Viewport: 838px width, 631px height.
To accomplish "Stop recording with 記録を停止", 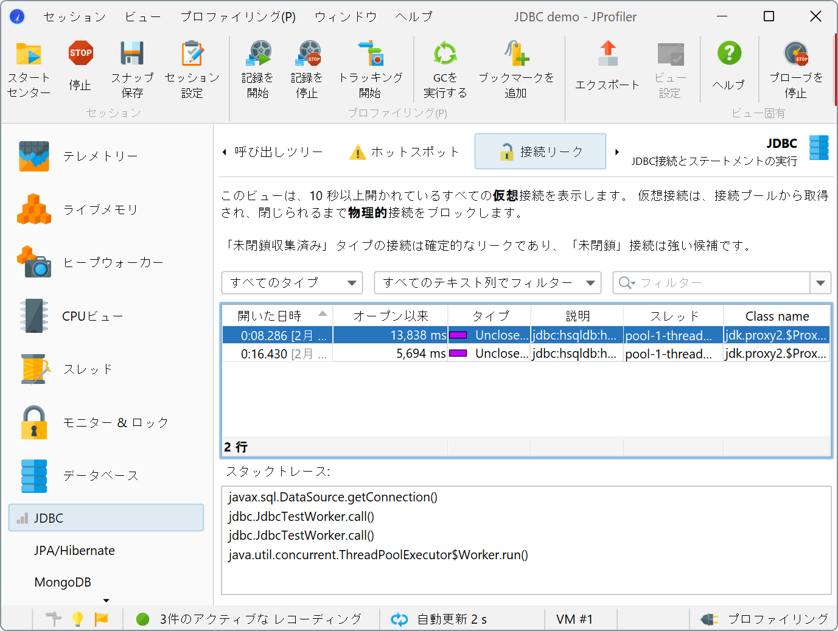I will tap(307, 71).
